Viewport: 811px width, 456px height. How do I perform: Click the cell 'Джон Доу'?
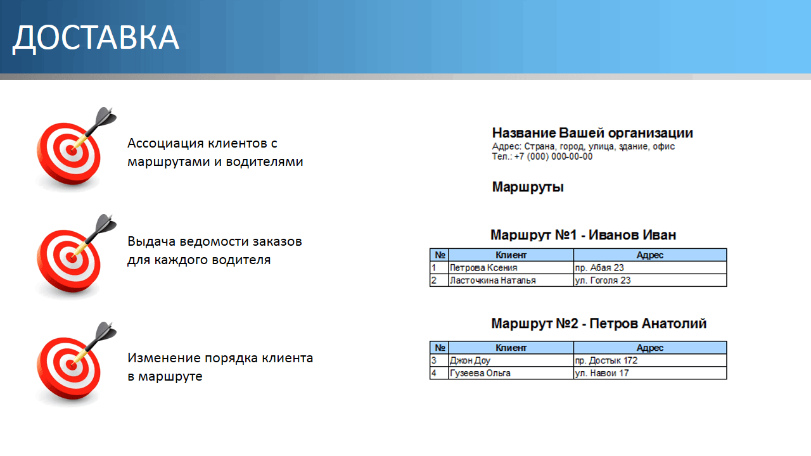pyautogui.click(x=511, y=360)
